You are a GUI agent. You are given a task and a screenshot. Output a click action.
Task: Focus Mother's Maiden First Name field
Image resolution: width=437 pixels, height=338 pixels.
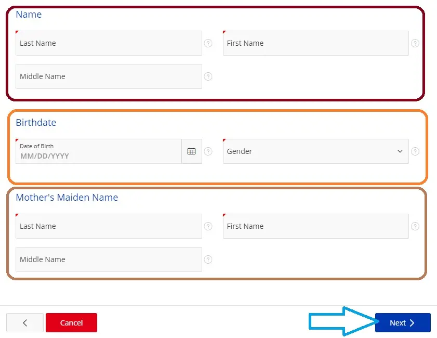(x=315, y=226)
